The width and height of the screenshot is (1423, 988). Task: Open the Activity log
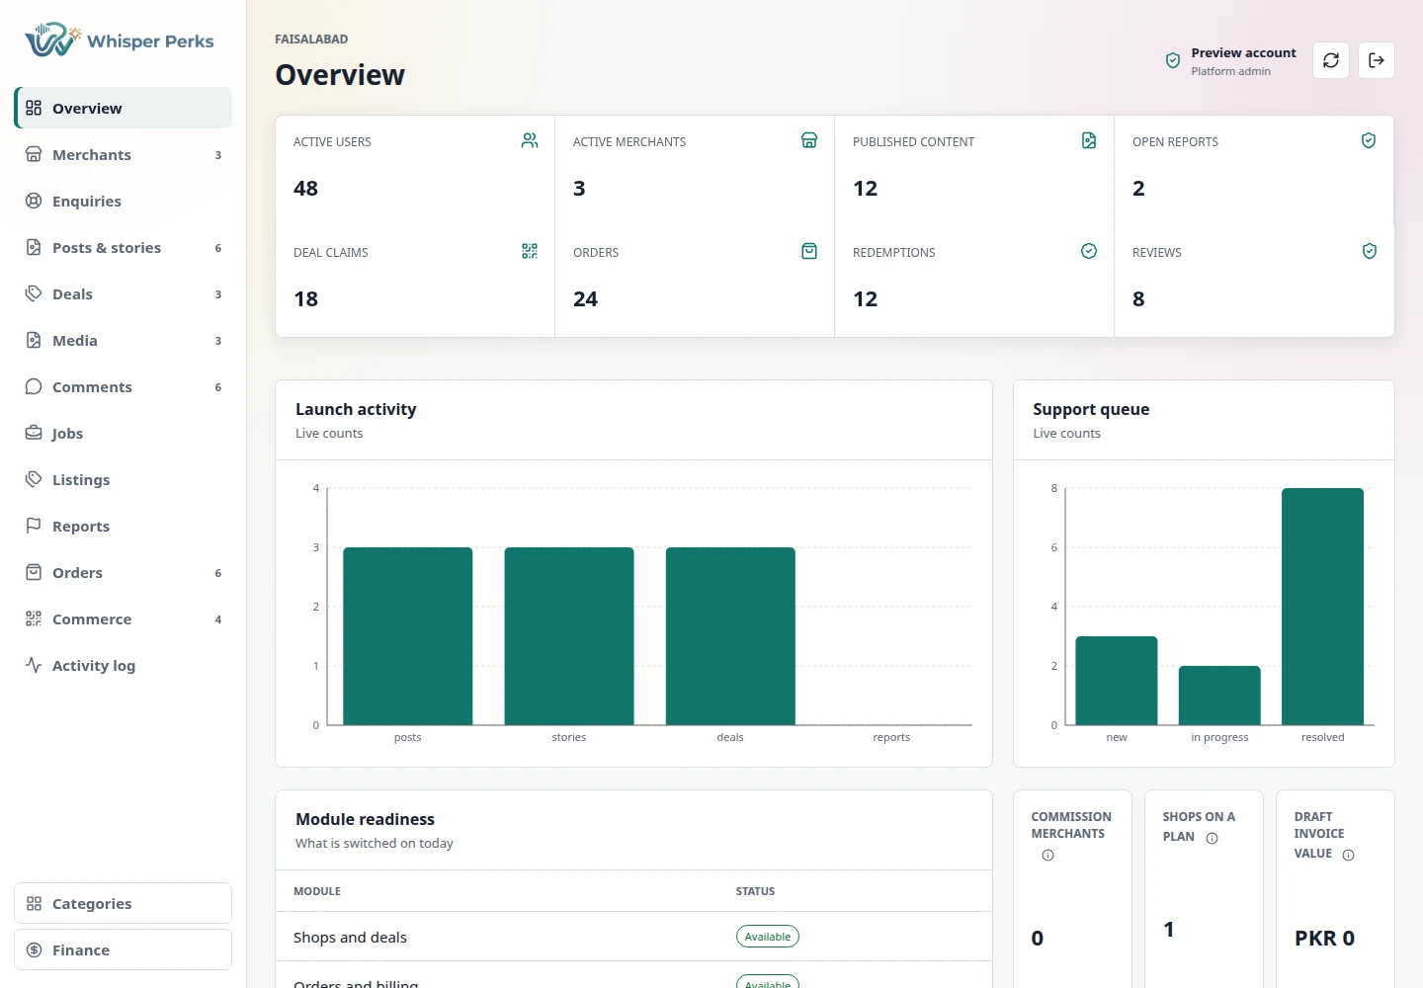[x=124, y=665]
